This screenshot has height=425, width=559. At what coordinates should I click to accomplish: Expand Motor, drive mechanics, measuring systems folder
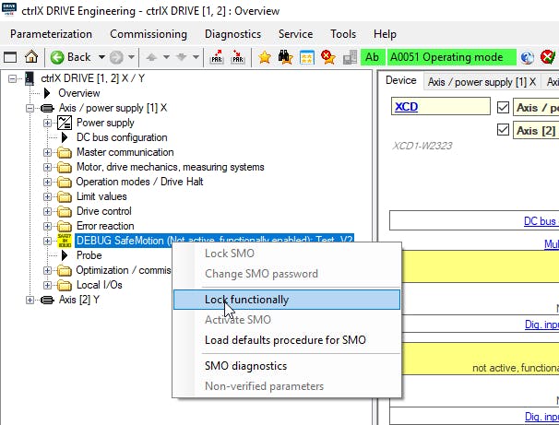coord(47,167)
